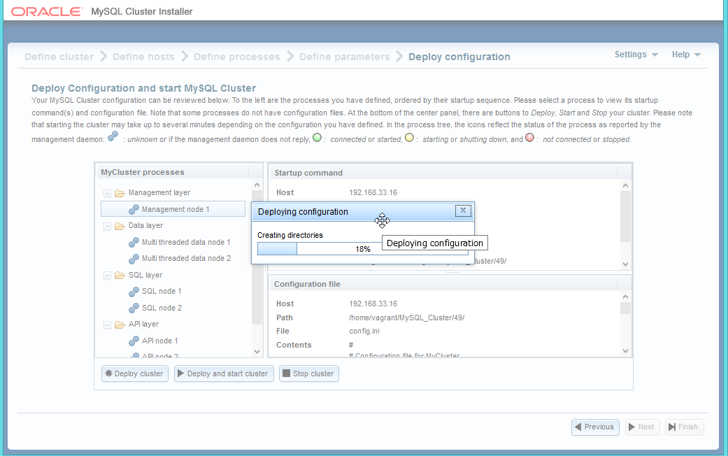The width and height of the screenshot is (728, 456).
Task: Click the API node 1 gear icon
Action: tap(134, 341)
